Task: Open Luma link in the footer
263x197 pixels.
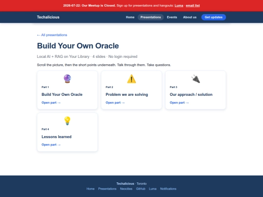Action: [x=152, y=189]
